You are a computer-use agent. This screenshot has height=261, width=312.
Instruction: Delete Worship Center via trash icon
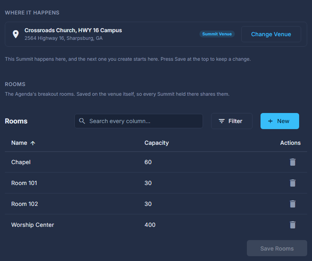(x=293, y=225)
